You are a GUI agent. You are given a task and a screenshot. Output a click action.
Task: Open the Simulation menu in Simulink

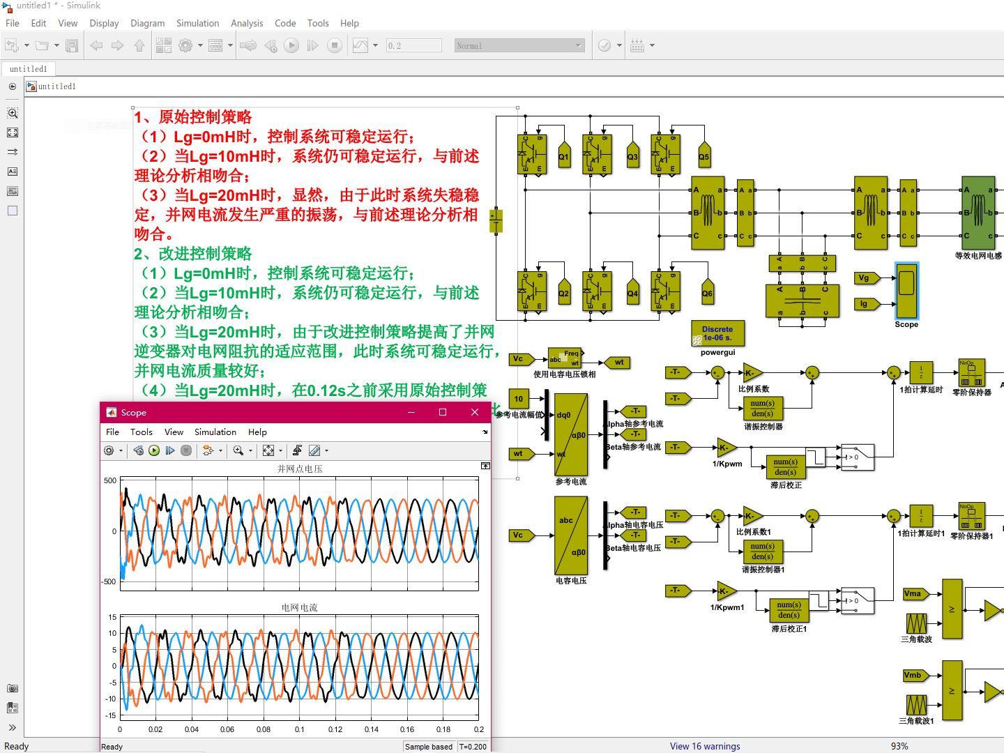click(x=197, y=23)
